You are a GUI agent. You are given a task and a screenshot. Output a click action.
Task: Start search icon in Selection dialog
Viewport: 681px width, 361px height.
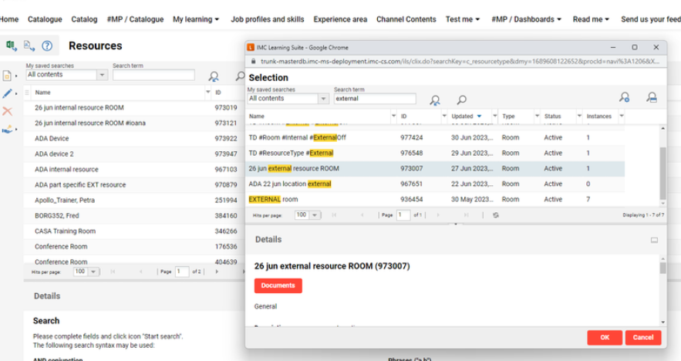click(x=435, y=100)
